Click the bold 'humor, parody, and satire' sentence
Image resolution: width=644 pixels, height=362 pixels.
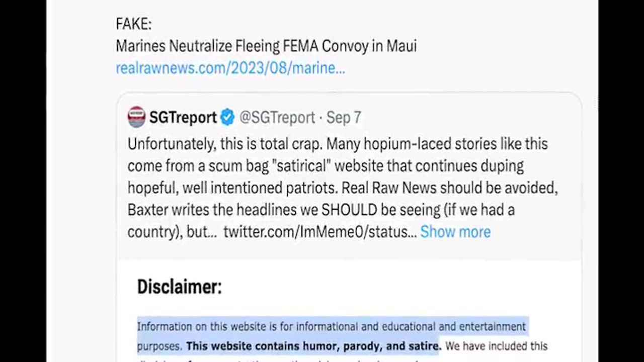(313, 346)
